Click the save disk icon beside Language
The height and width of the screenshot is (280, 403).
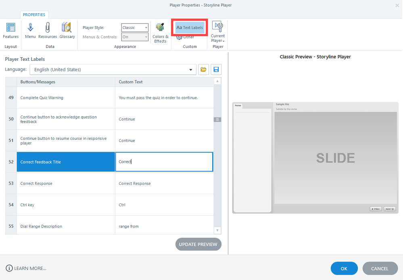coord(216,70)
